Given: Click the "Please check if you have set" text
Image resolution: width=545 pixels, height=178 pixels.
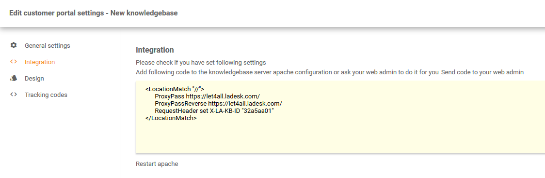Looking at the screenshot, I should coord(201,63).
